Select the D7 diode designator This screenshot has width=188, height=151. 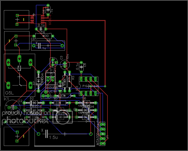point(34,83)
